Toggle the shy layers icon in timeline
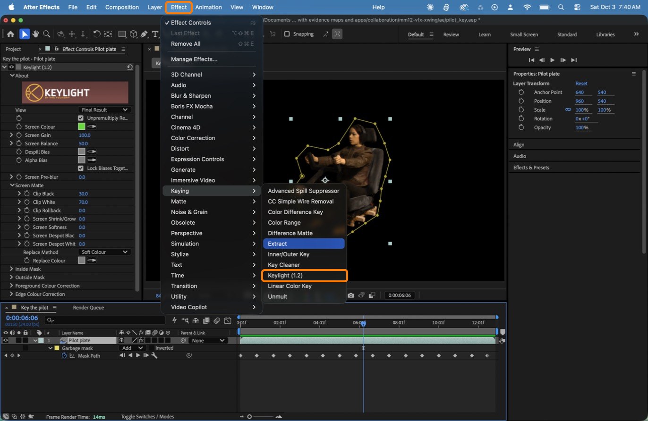Viewport: 648px width, 421px height. click(196, 320)
